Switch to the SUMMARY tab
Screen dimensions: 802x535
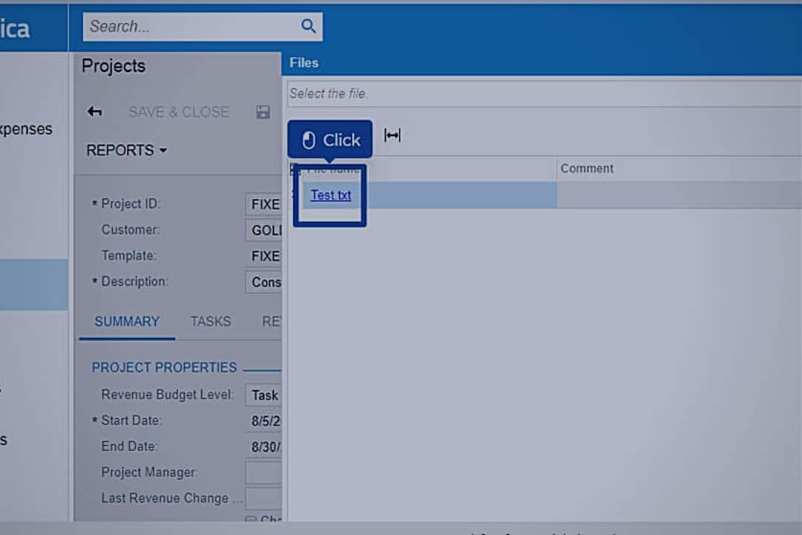tap(127, 322)
